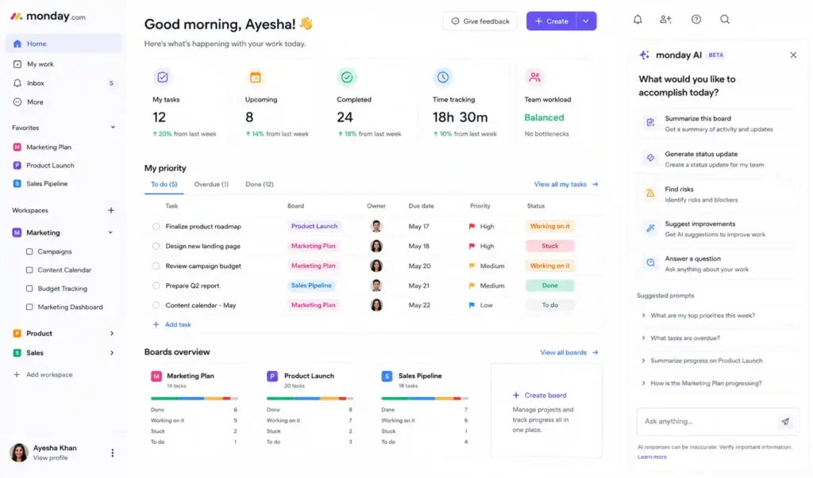813x478 pixels.
Task: Click the Home house icon in sidebar
Action: click(x=17, y=44)
